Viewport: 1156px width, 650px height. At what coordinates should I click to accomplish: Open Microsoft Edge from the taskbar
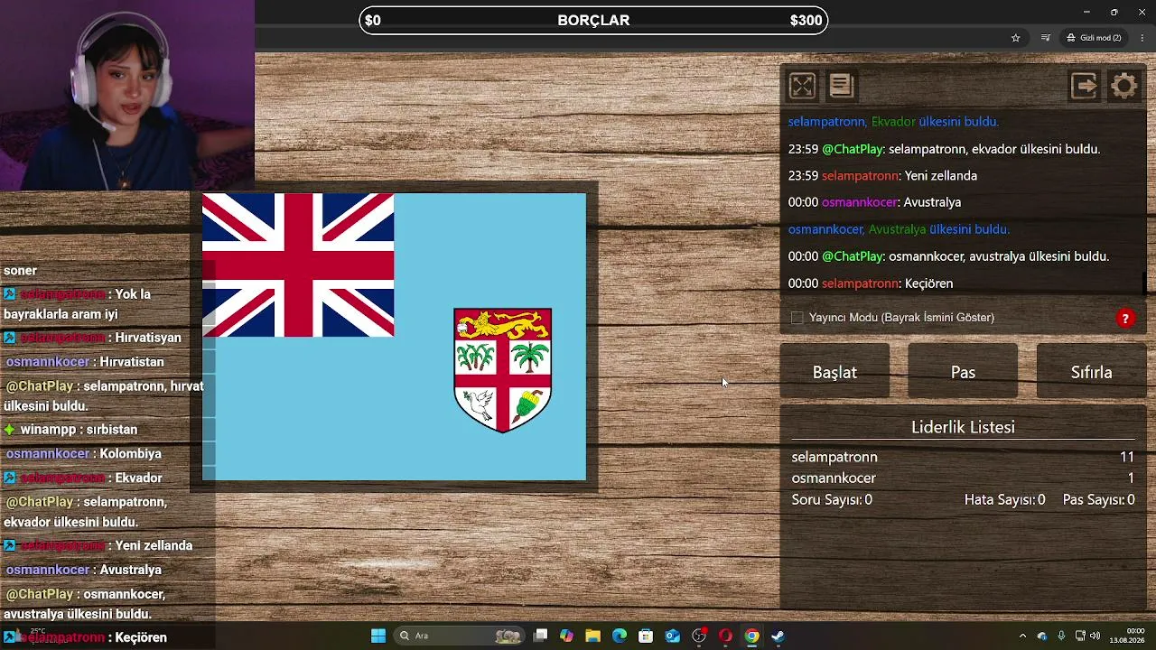pos(620,636)
